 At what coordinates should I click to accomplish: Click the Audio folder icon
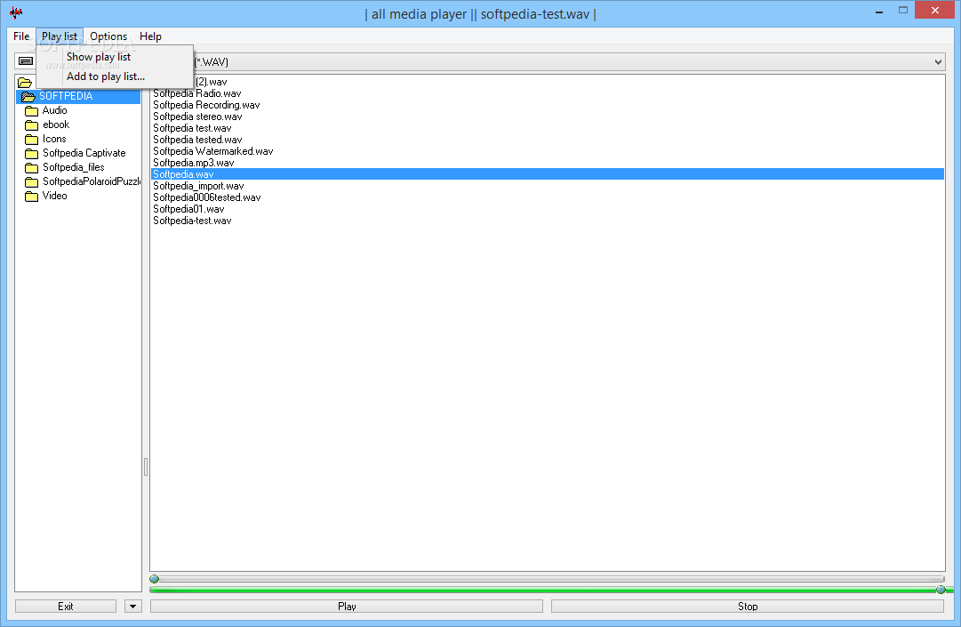31,111
